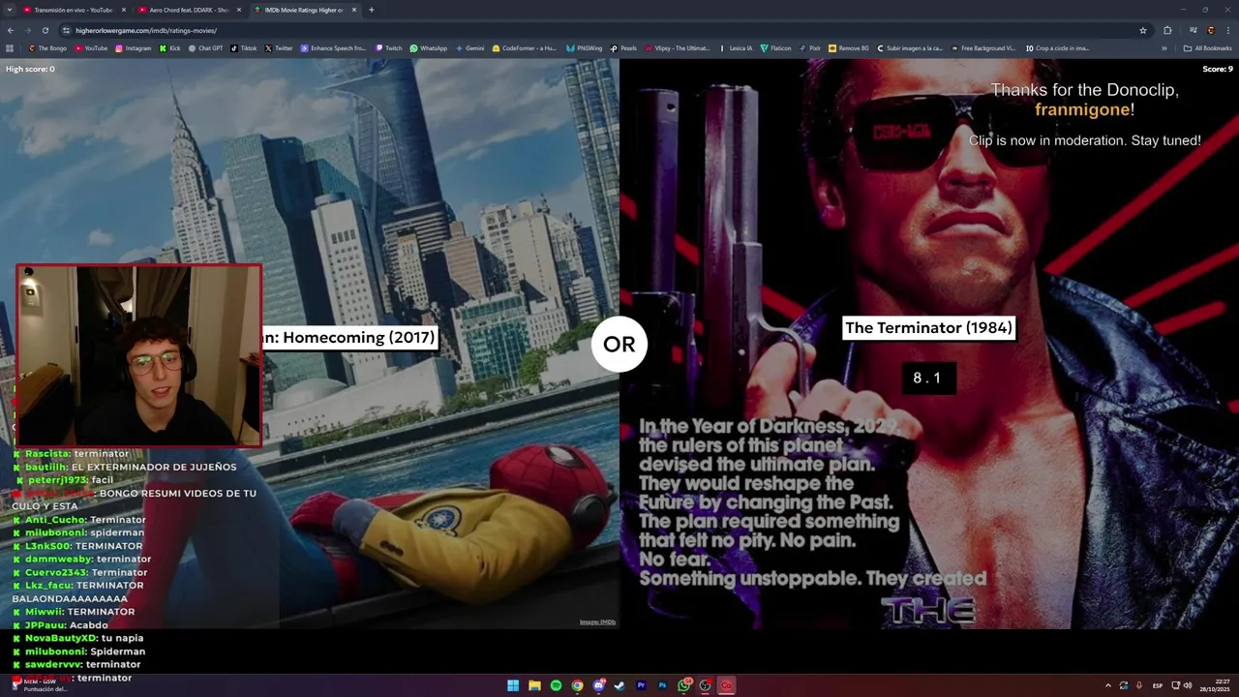Open the PNGWing bookmark

point(585,47)
